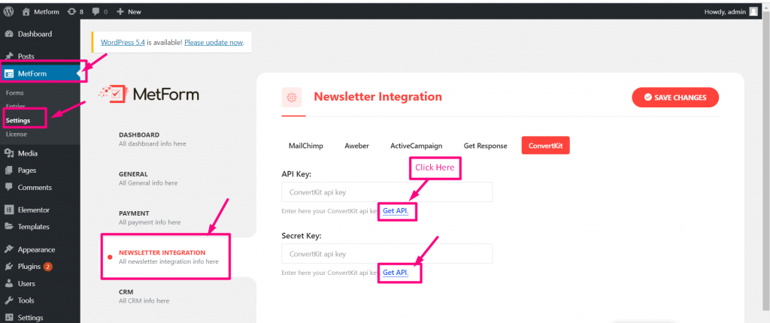The height and width of the screenshot is (323, 770).
Task: Click the plus New icon
Action: point(120,12)
